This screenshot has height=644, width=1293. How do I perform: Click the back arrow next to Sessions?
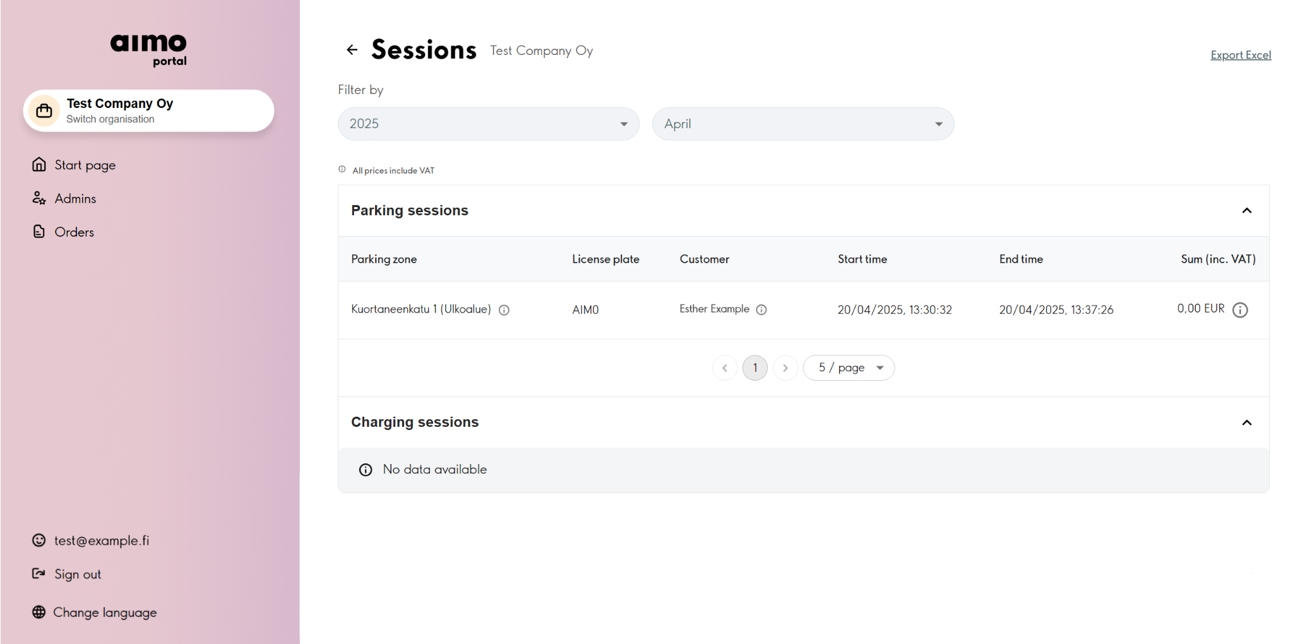352,50
